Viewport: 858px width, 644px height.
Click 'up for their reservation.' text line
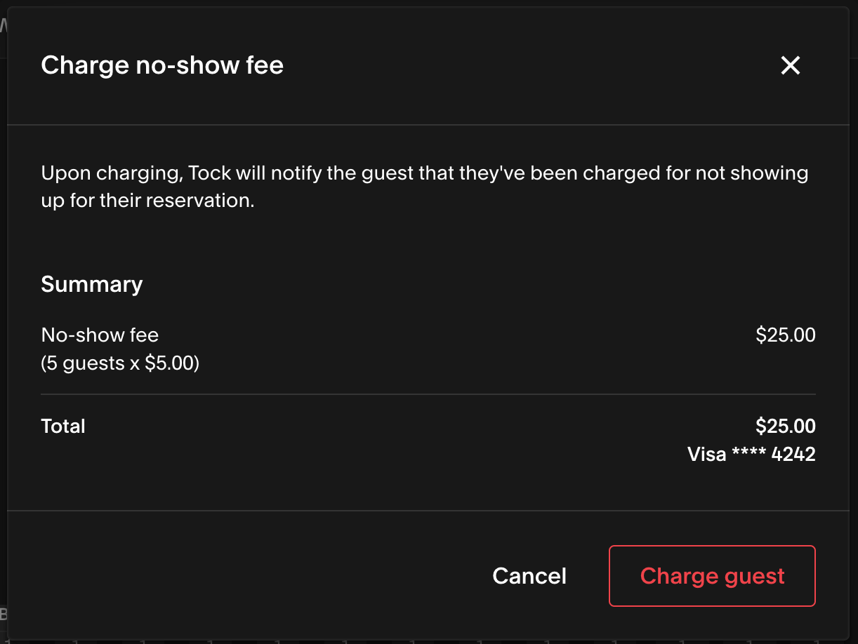pyautogui.click(x=147, y=200)
